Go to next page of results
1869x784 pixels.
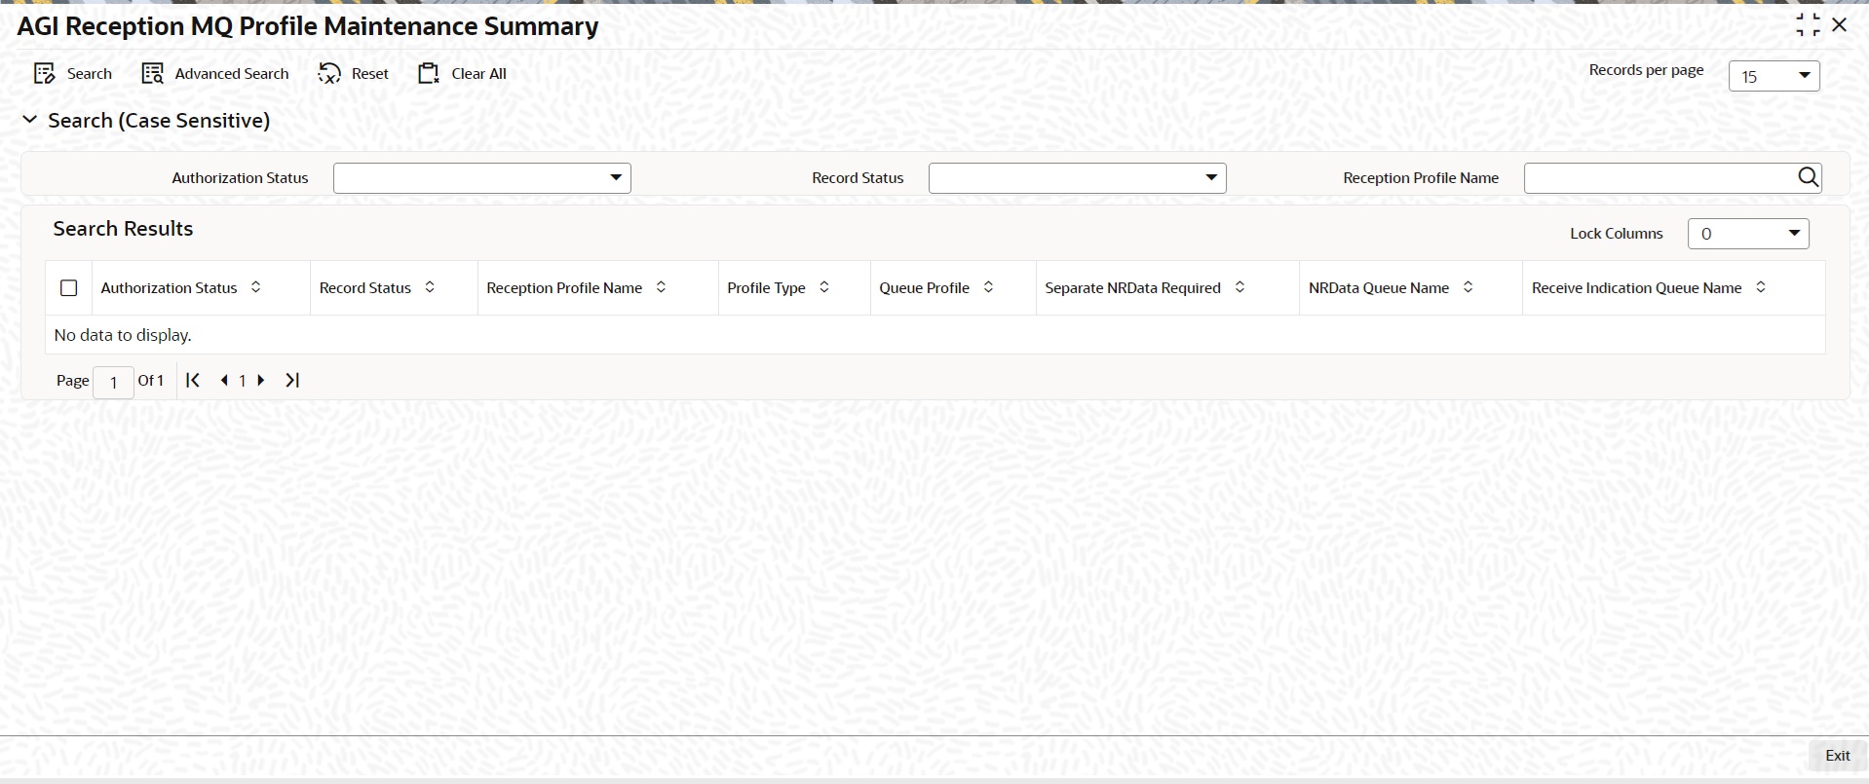261,380
